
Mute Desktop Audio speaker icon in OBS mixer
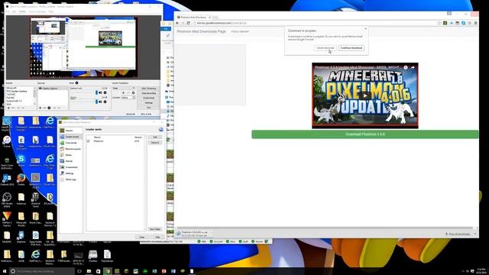(x=100, y=92)
